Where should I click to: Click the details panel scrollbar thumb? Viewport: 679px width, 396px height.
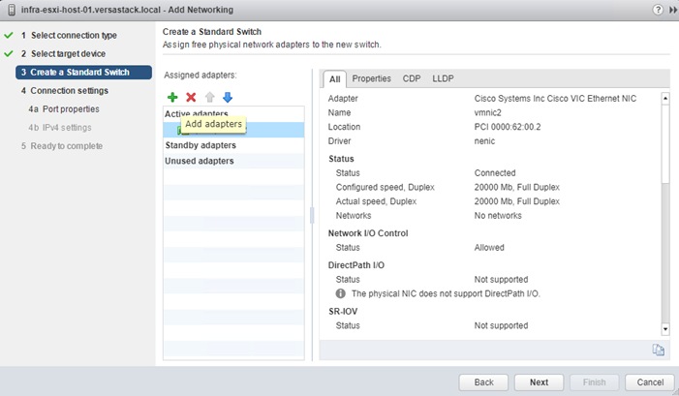point(665,143)
